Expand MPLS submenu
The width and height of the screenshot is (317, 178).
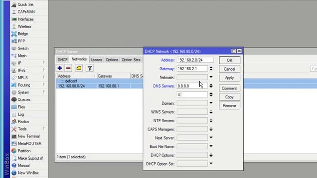point(44,77)
